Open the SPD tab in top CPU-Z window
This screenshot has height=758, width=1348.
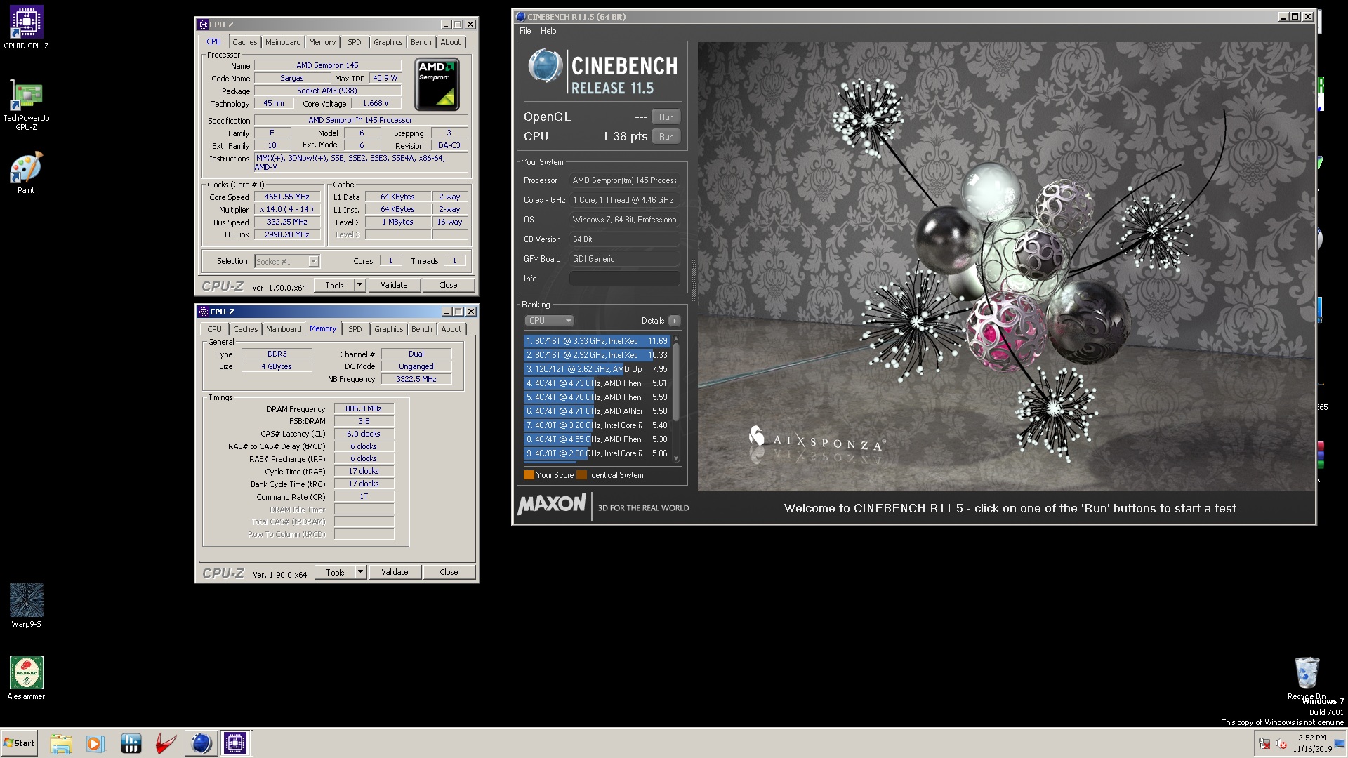pos(355,42)
